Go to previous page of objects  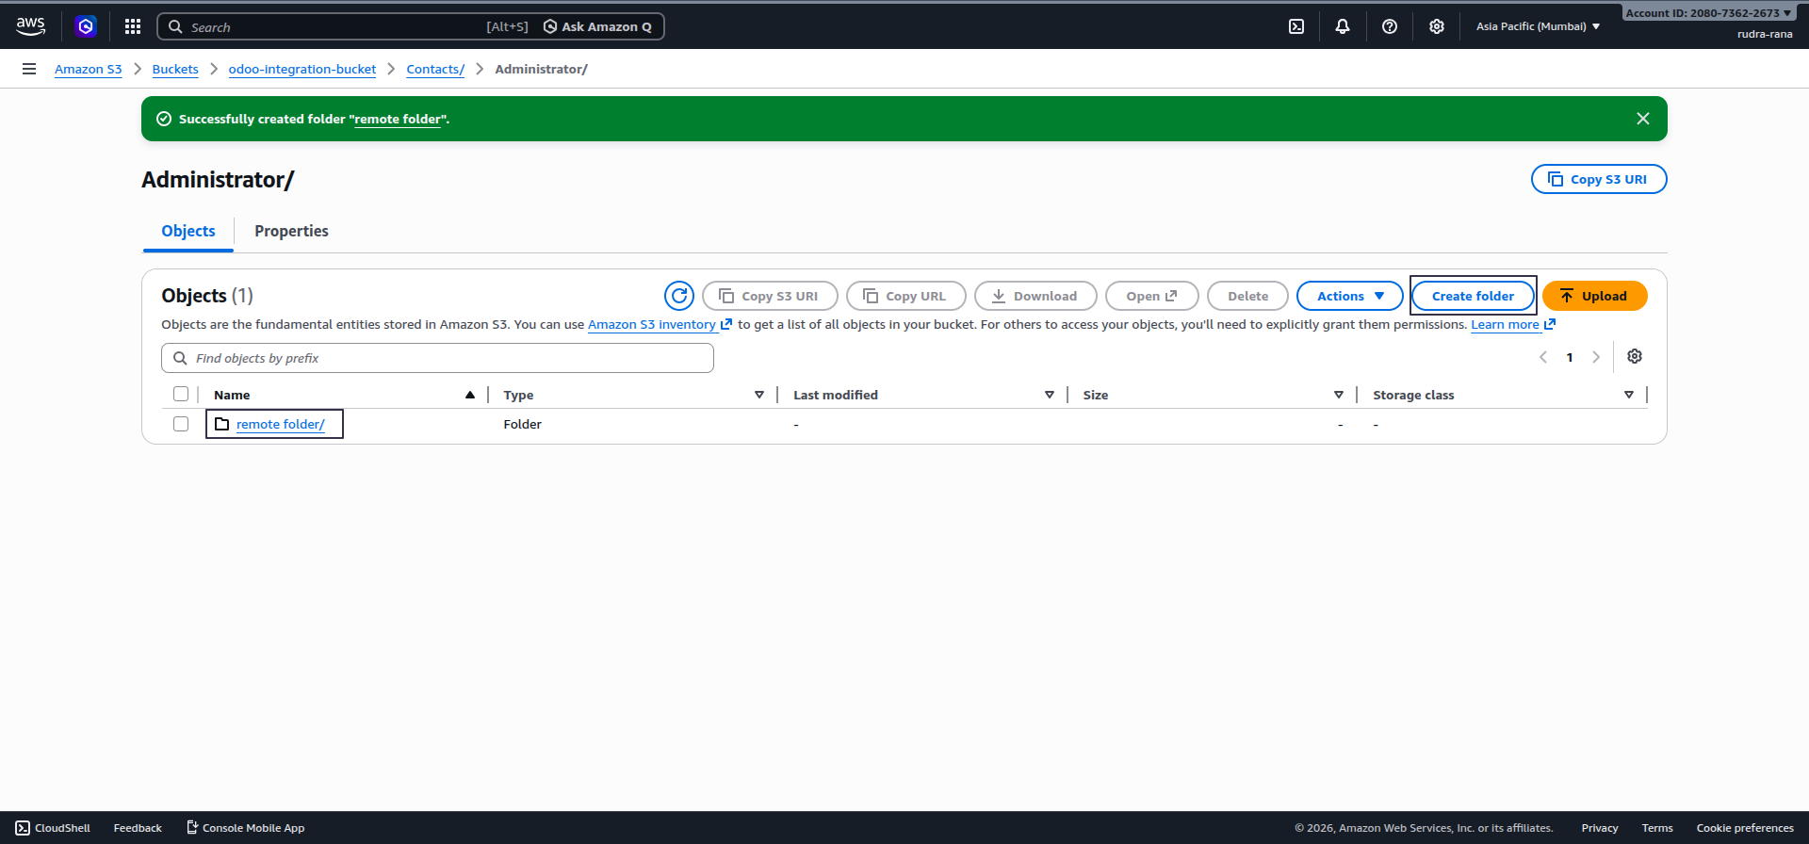[1543, 357]
